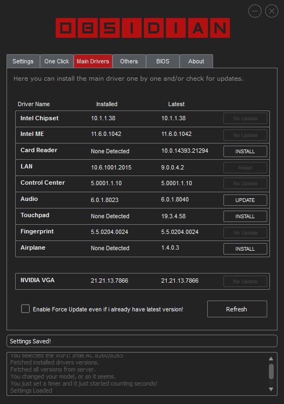Click the Audio driver name
The height and width of the screenshot is (404, 284).
point(29,199)
